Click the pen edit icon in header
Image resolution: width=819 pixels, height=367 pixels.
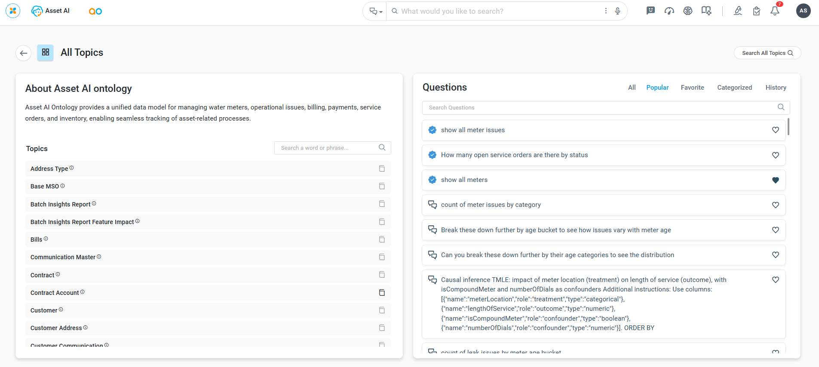pyautogui.click(x=738, y=11)
